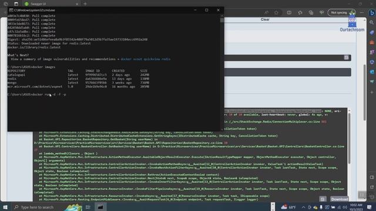
Task: Copy response body with icon beside Download
Action: coord(323,199)
